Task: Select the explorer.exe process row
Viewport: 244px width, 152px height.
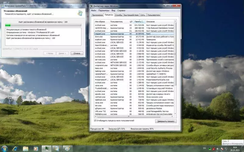Action: coord(134,40)
